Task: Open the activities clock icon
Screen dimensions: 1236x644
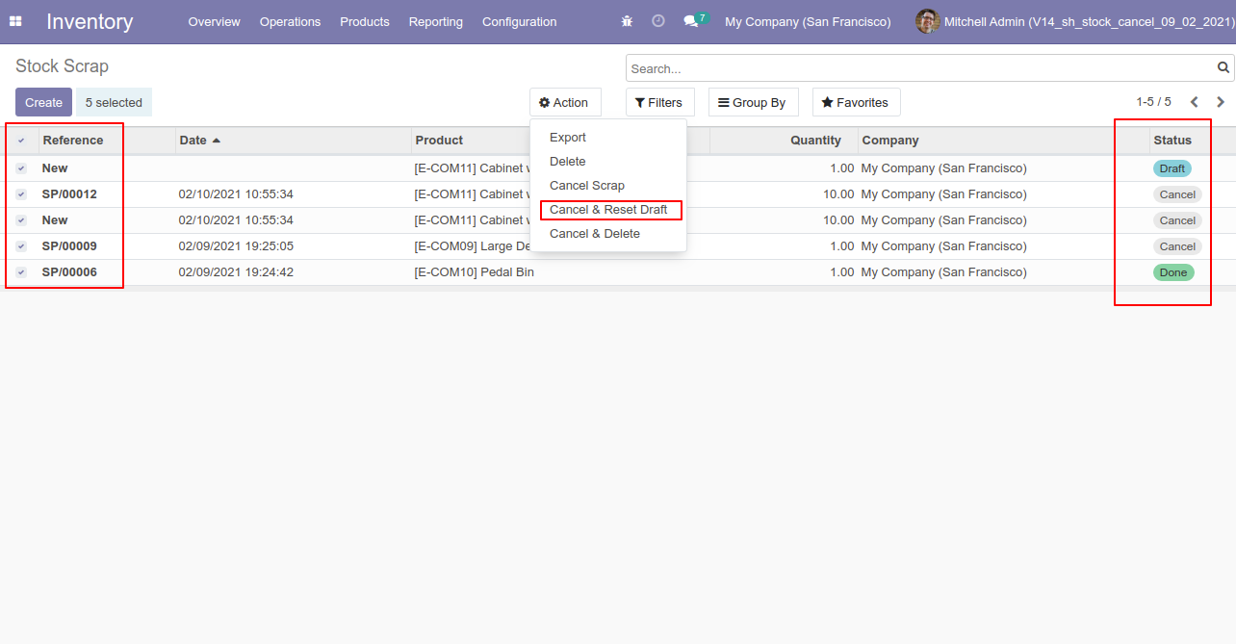Action: click(658, 21)
